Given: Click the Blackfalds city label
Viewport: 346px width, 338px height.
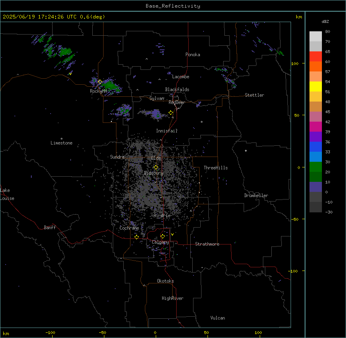Looking at the screenshot, I should [x=177, y=90].
